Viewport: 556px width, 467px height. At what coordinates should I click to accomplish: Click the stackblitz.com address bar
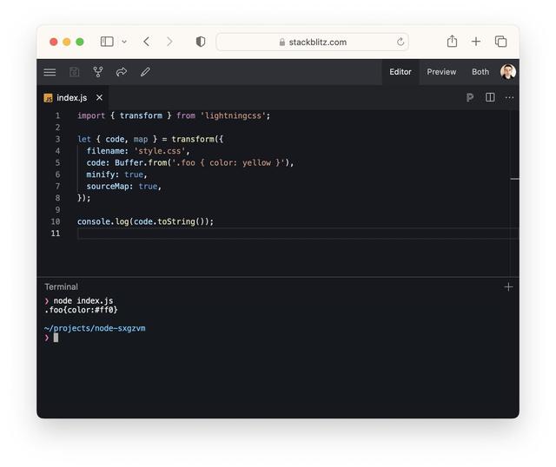click(312, 43)
